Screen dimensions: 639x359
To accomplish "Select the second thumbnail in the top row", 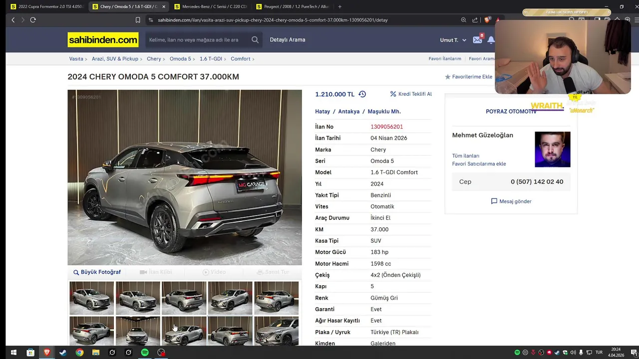I will 138,298.
